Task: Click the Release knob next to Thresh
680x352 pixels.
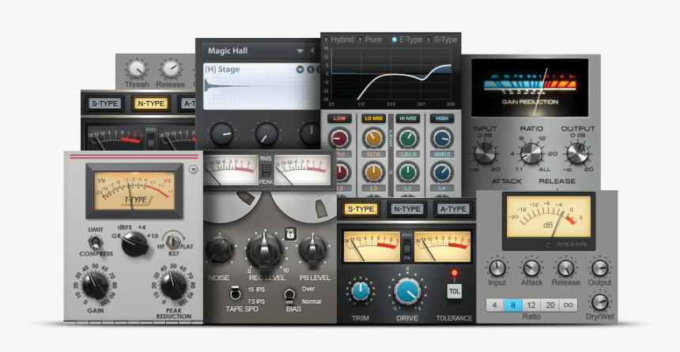Action: click(x=171, y=69)
